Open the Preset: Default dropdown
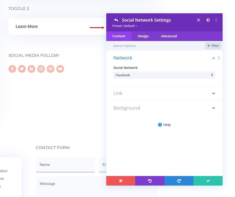 (125, 26)
